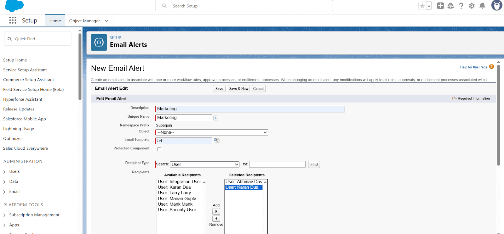
Task: Click the Unique Name text field
Action: coord(184,118)
